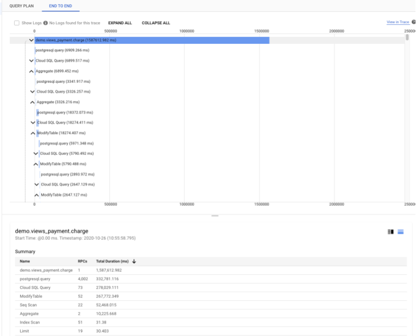
Task: Select postgresql.query summary row
Action: click(x=210, y=279)
